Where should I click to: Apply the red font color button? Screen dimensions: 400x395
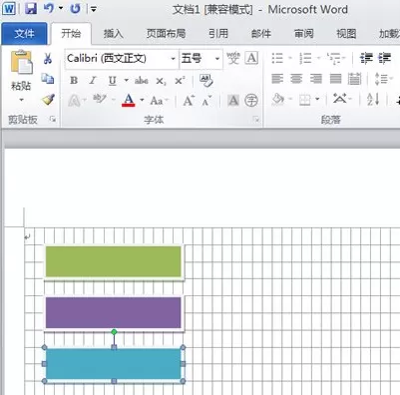129,100
